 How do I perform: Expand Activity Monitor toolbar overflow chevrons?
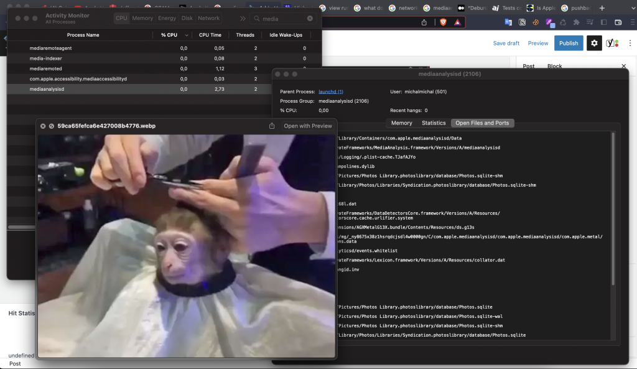[x=243, y=19]
